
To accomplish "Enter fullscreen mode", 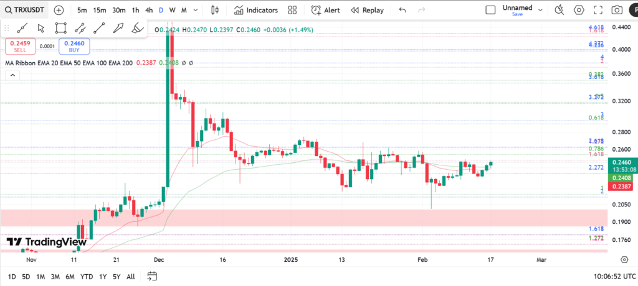I will pos(599,10).
